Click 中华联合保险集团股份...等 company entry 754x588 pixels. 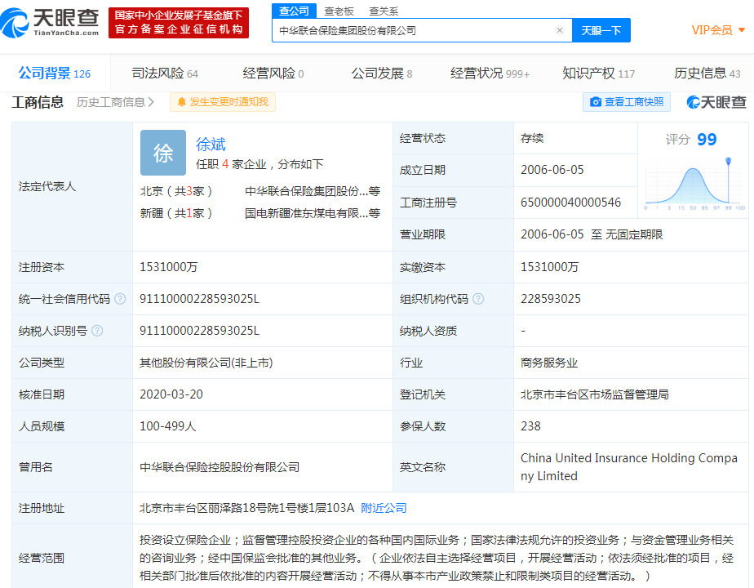click(x=313, y=191)
